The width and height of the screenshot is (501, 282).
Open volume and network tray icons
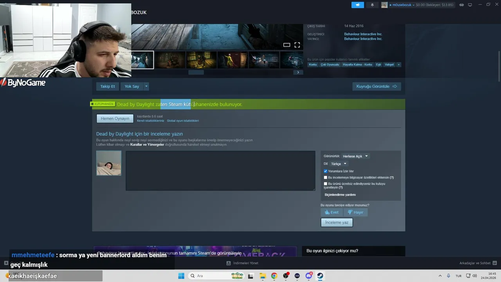tap(471, 276)
